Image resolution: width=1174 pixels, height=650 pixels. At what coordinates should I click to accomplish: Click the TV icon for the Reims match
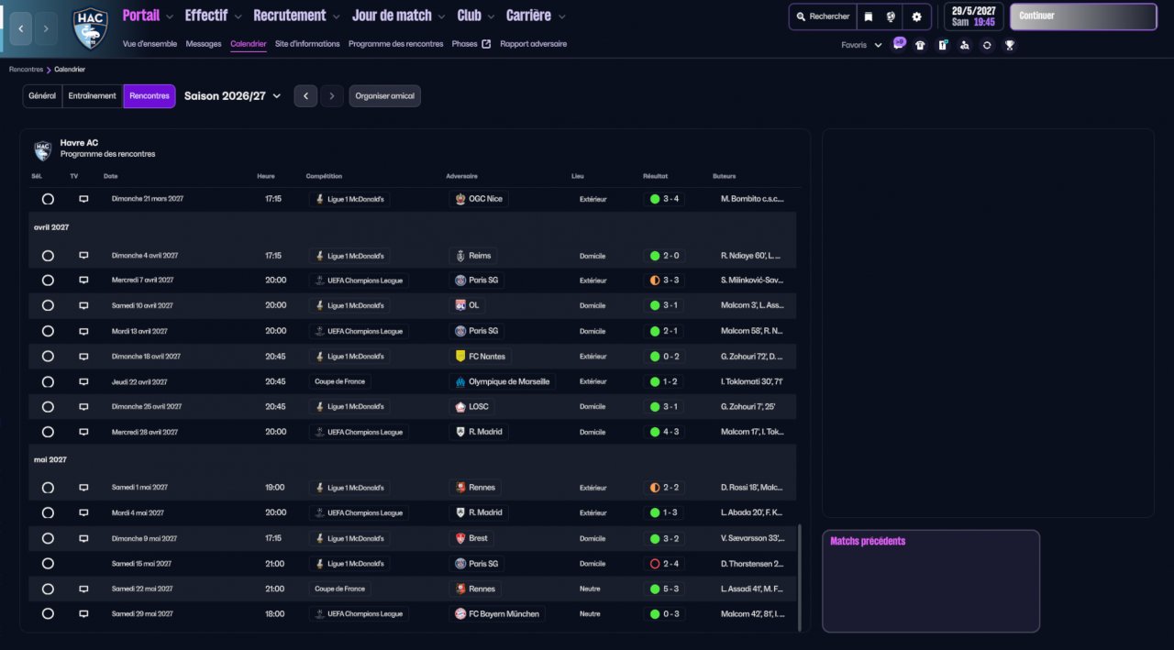[83, 256]
